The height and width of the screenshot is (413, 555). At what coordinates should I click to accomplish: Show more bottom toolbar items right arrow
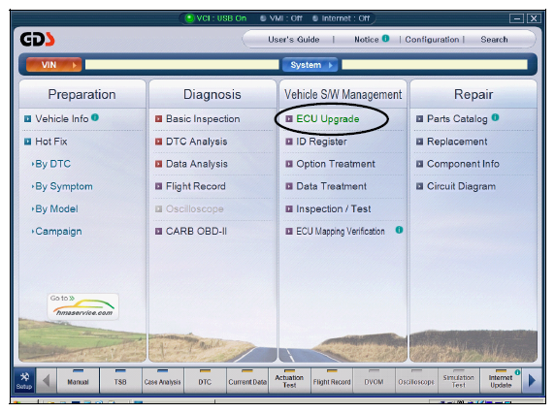point(532,380)
